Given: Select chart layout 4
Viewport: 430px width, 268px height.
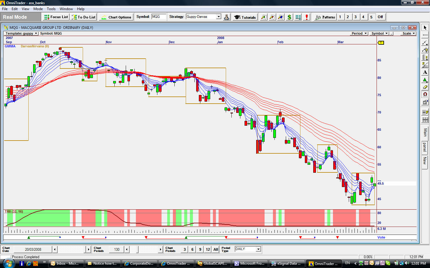Looking at the screenshot, I should pyautogui.click(x=363, y=17).
